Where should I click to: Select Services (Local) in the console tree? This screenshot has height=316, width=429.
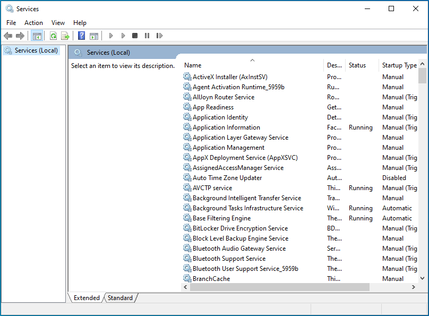[x=36, y=50]
